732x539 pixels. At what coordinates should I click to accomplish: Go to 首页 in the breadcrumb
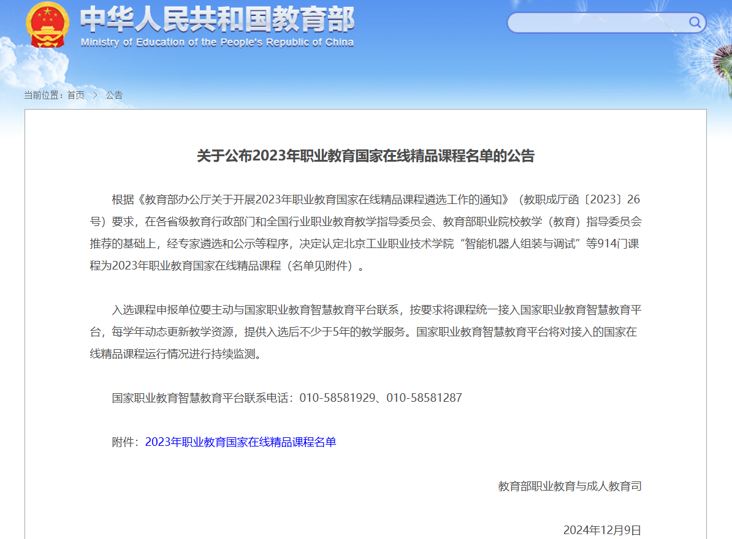coord(76,95)
